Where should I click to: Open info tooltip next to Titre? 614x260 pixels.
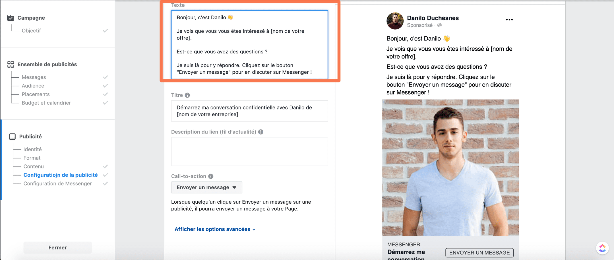(187, 95)
